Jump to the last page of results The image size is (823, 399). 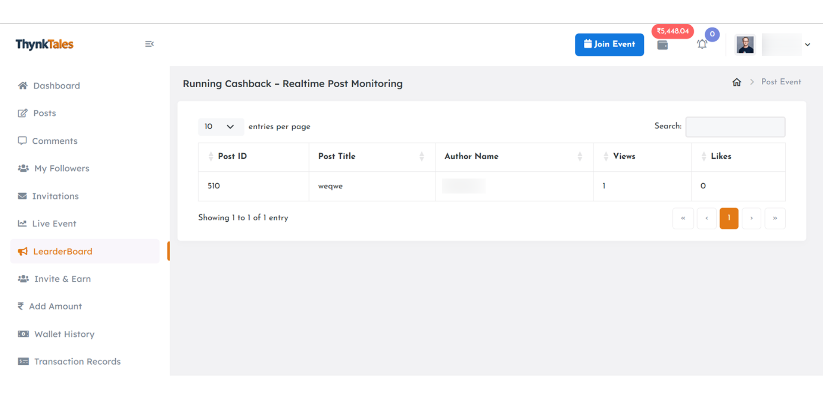click(x=775, y=218)
